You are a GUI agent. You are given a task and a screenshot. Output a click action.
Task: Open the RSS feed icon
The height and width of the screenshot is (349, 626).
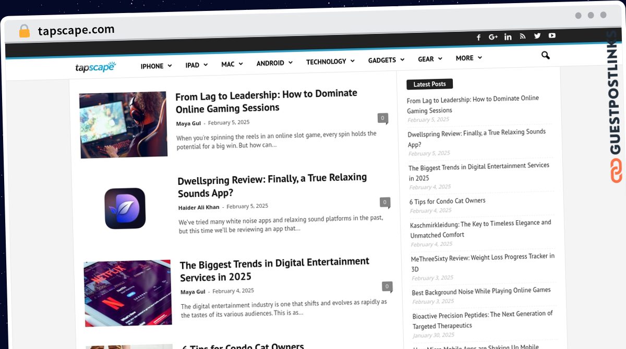pos(522,36)
